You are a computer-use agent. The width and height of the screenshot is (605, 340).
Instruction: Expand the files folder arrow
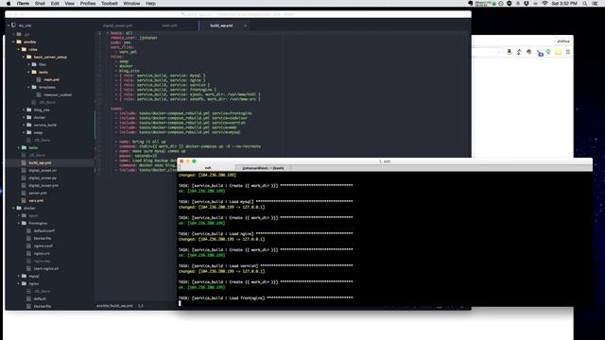click(x=28, y=64)
